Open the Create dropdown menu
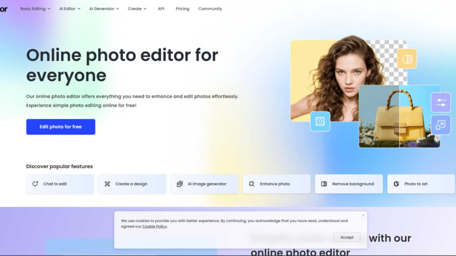The height and width of the screenshot is (256, 456). [x=137, y=9]
